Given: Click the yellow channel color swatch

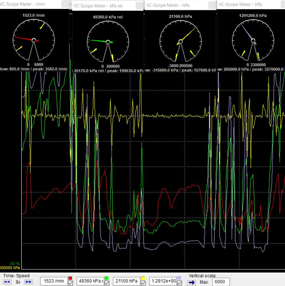Looking at the screenshot, I should tap(143, 278).
